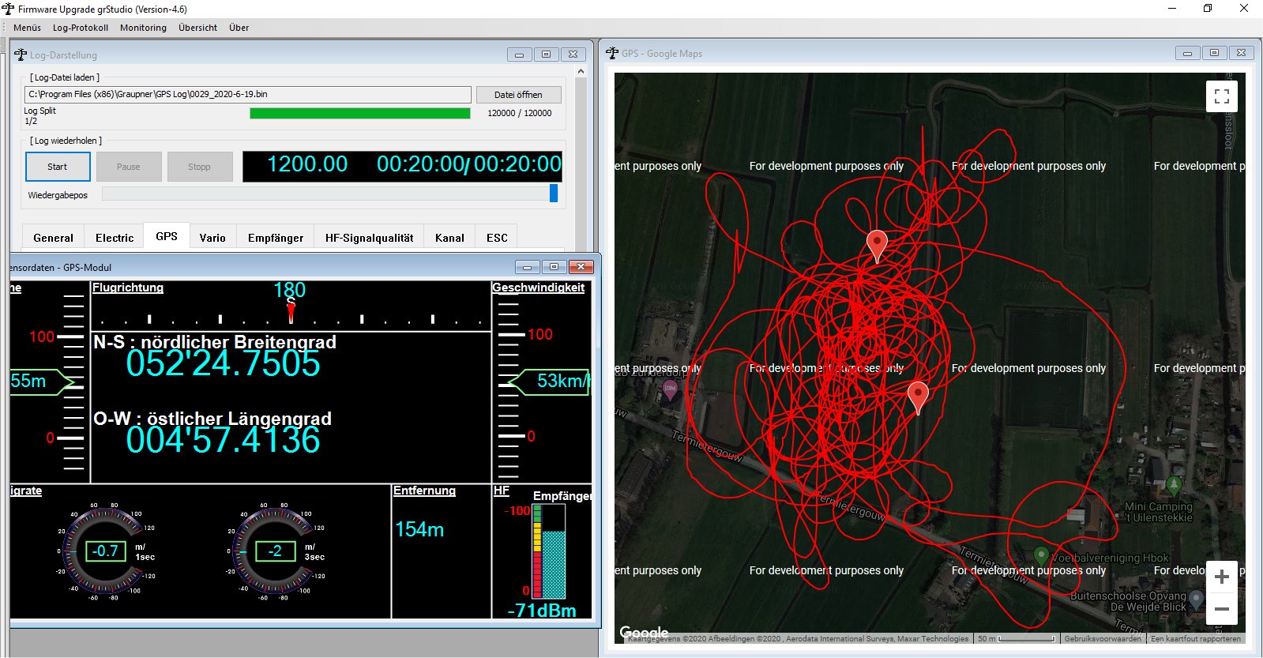Switch to the Kanal tab
The width and height of the screenshot is (1263, 658).
[x=449, y=238]
